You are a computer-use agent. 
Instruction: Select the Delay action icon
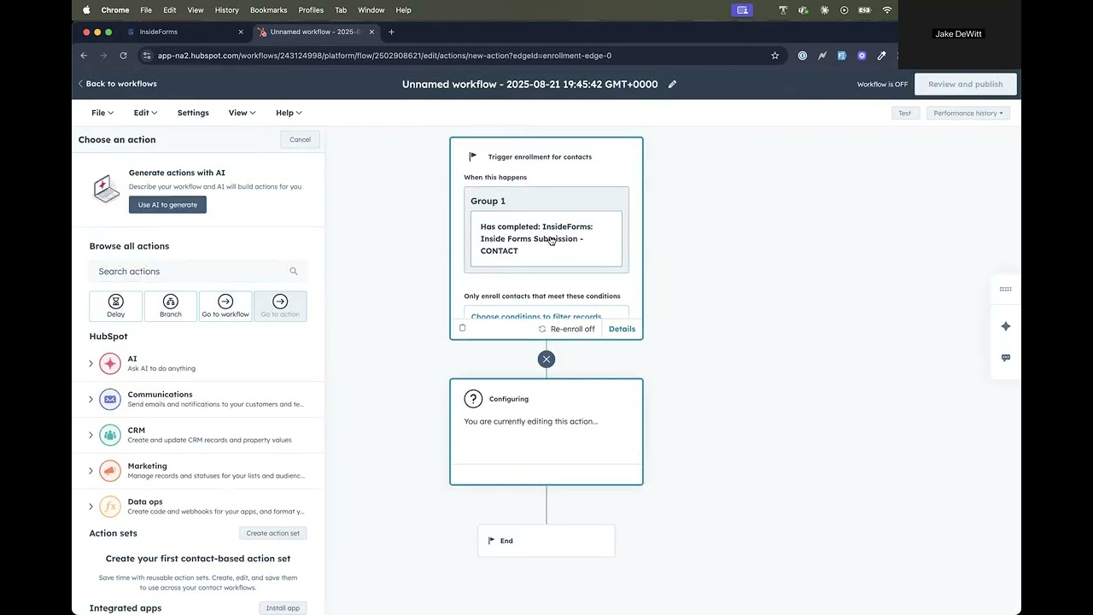116,302
